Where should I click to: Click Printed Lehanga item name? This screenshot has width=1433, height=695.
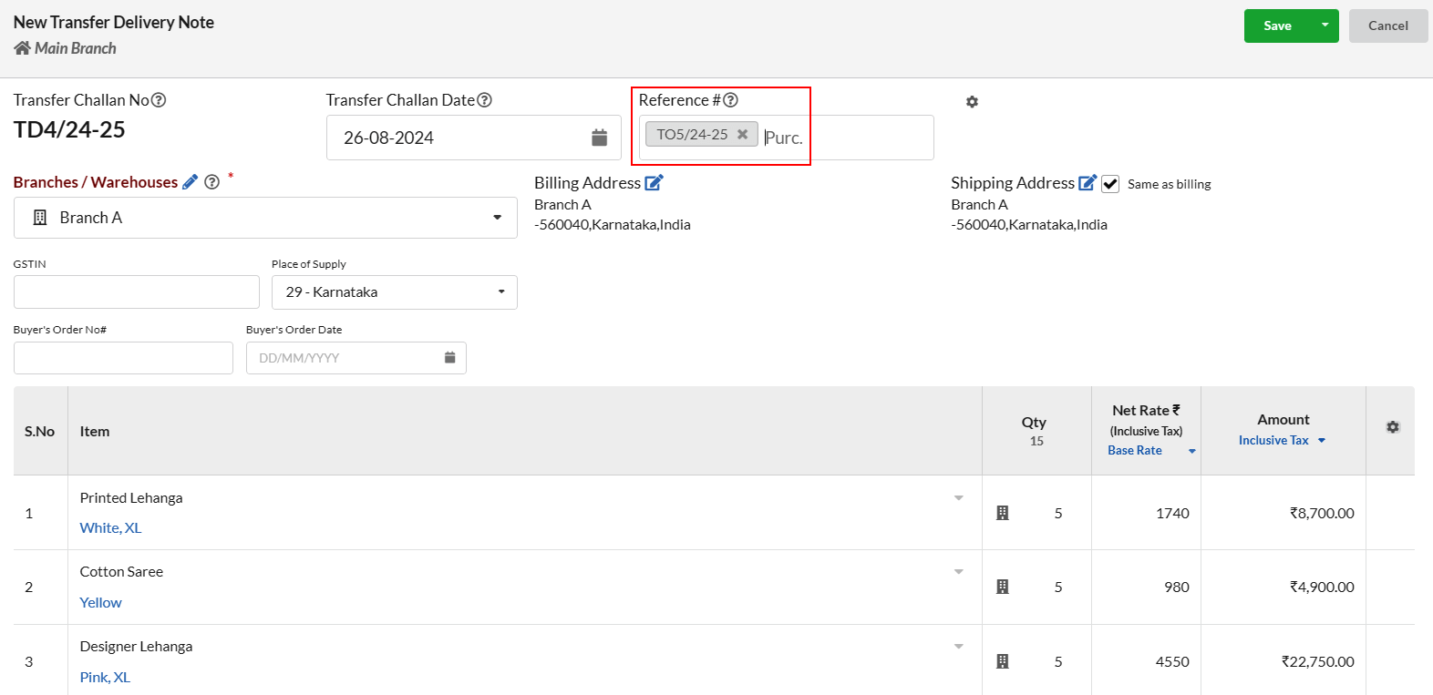coord(131,498)
